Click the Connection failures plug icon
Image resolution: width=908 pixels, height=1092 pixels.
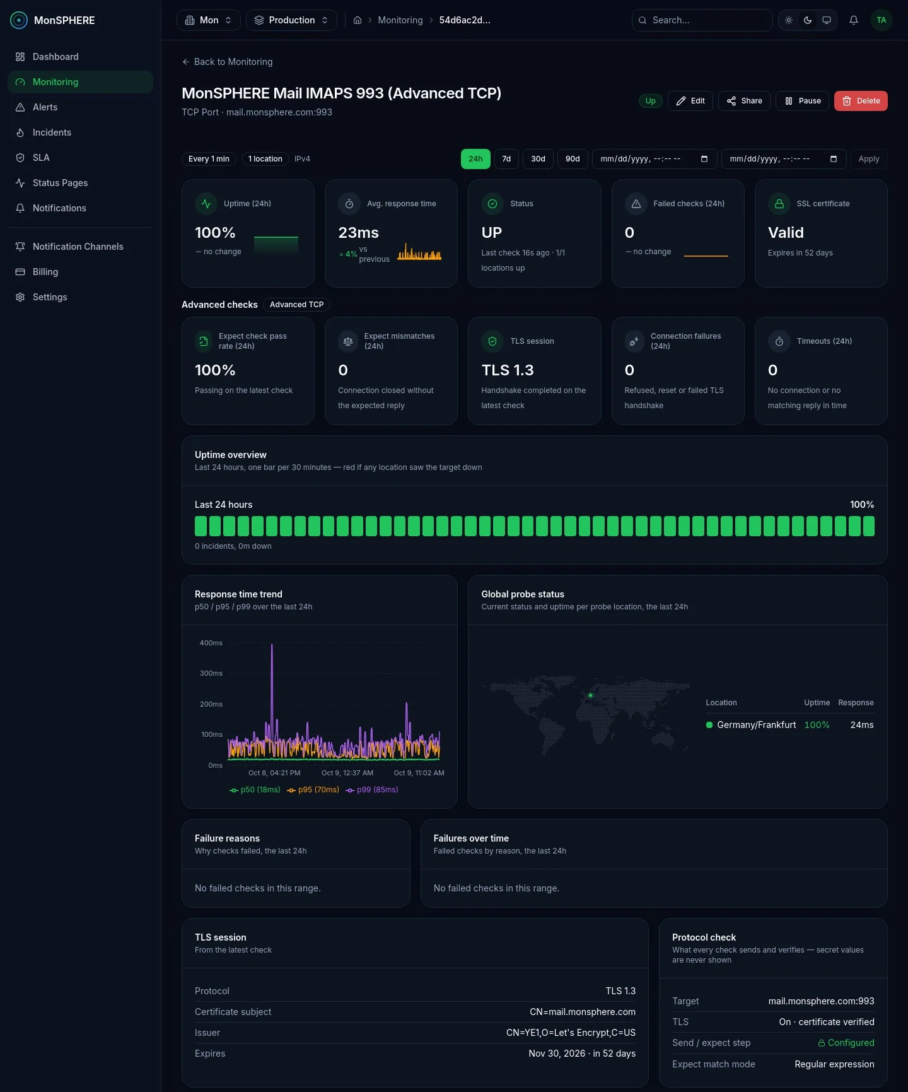tap(634, 341)
